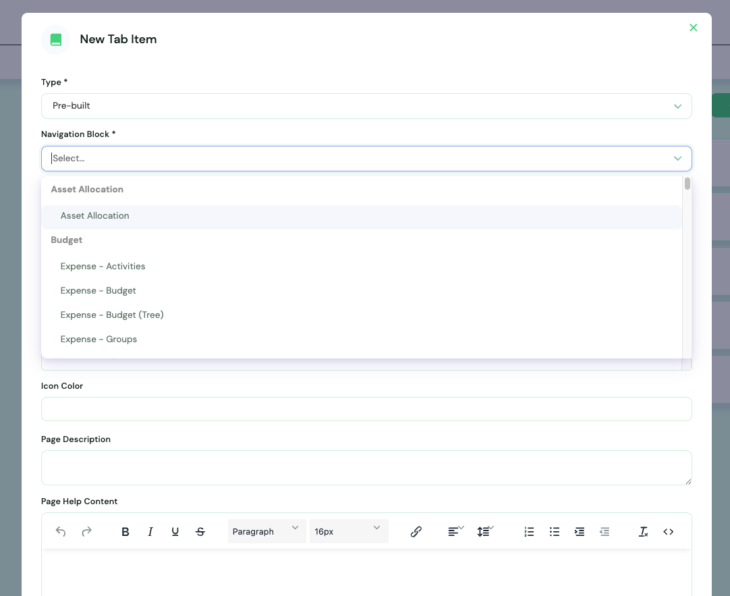
Task: Toggle strikethrough formatting
Action: tap(200, 531)
